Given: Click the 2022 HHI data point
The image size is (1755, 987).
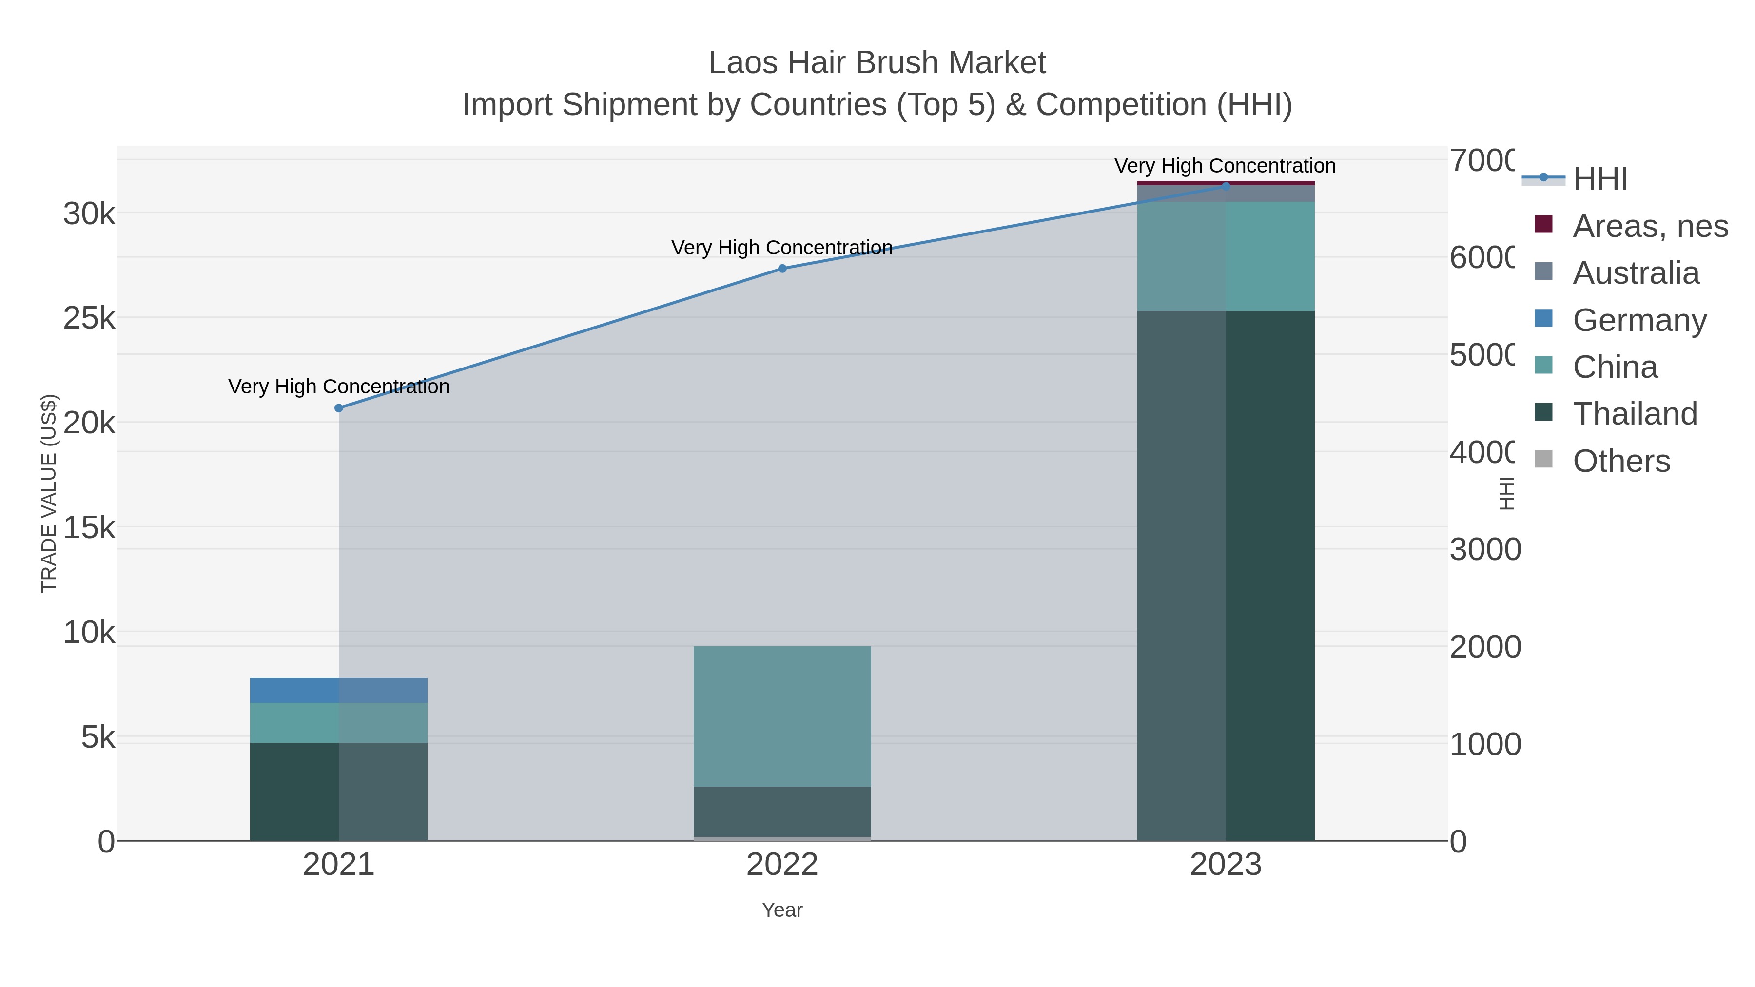Looking at the screenshot, I should pos(782,269).
